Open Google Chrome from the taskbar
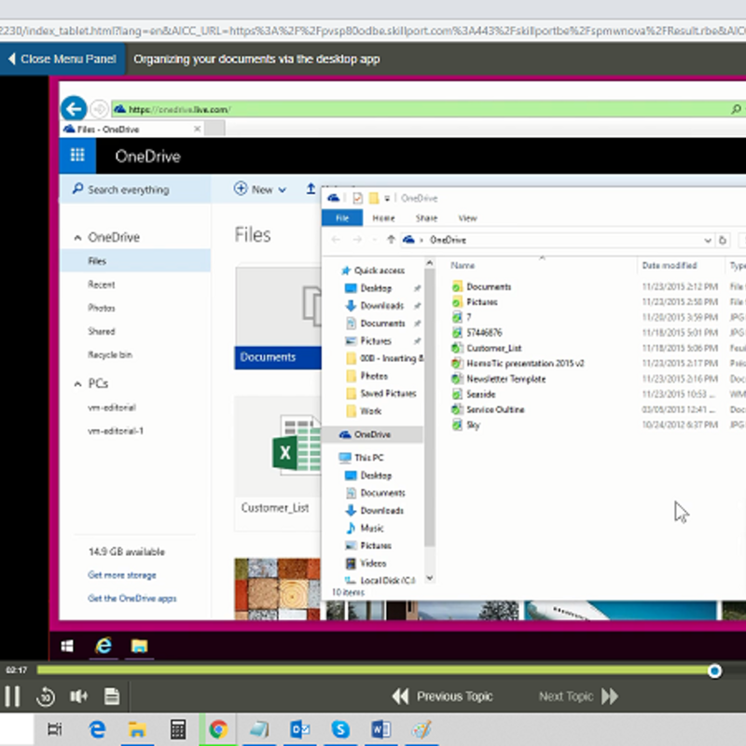Screen dimensions: 746x746 [x=218, y=729]
